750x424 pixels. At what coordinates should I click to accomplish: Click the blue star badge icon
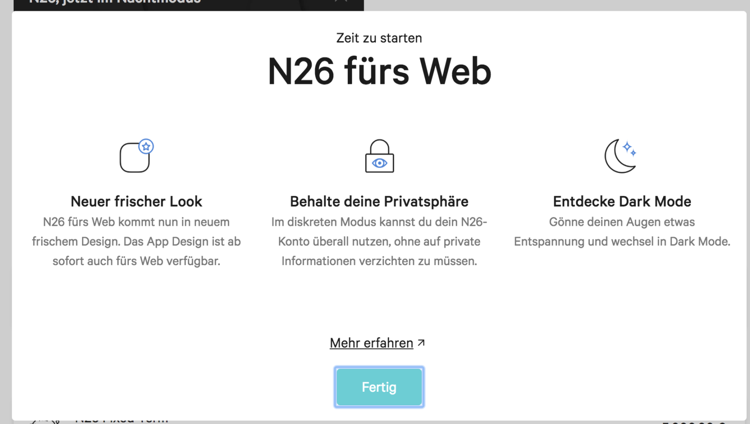(146, 147)
